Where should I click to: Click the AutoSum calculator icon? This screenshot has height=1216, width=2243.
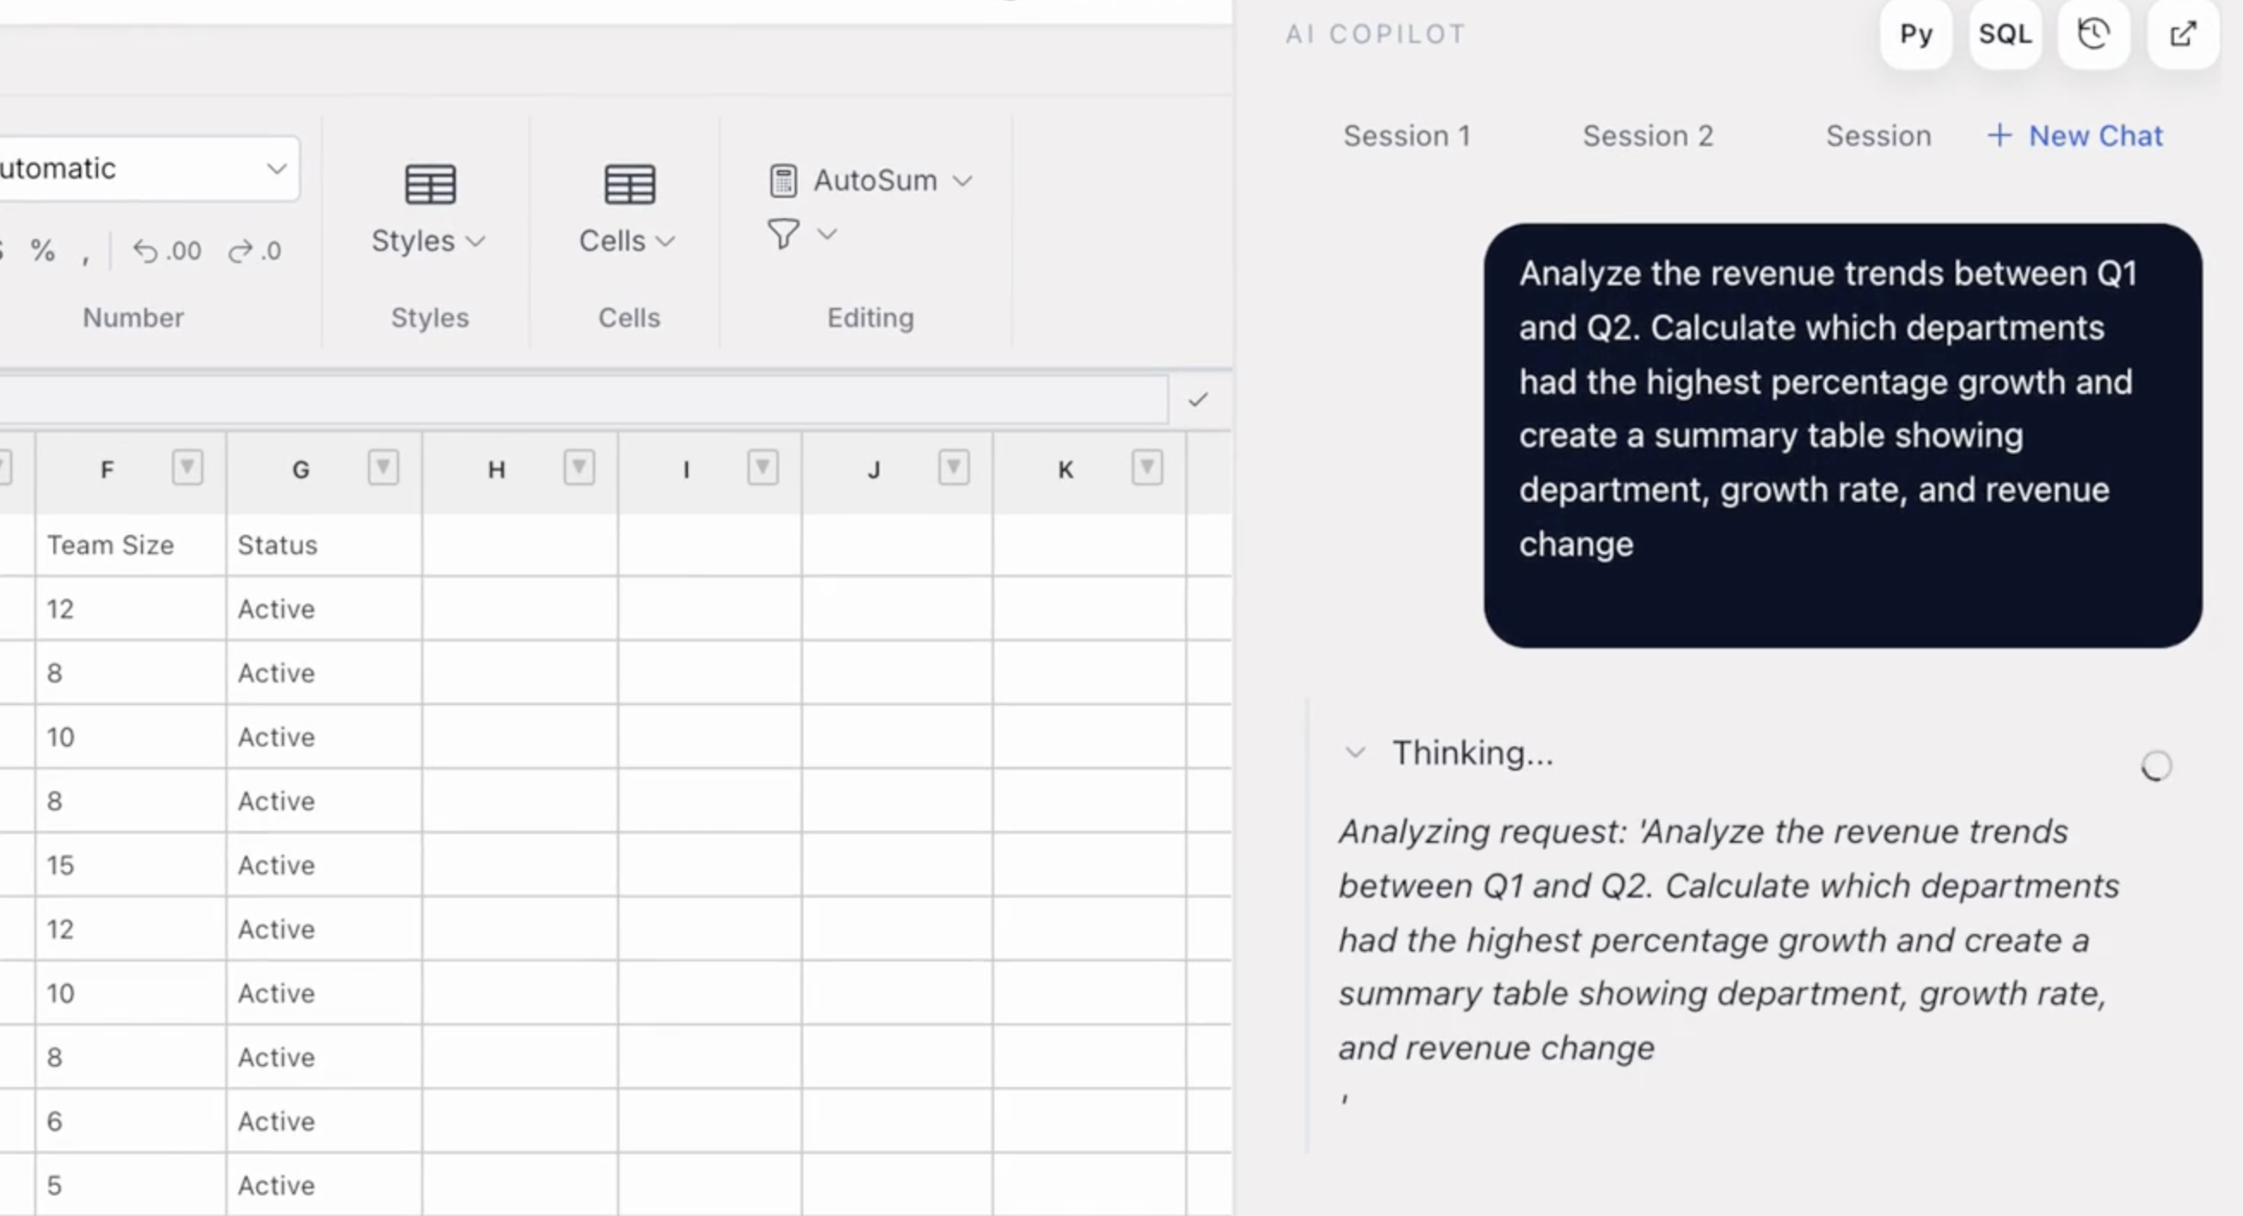click(783, 181)
